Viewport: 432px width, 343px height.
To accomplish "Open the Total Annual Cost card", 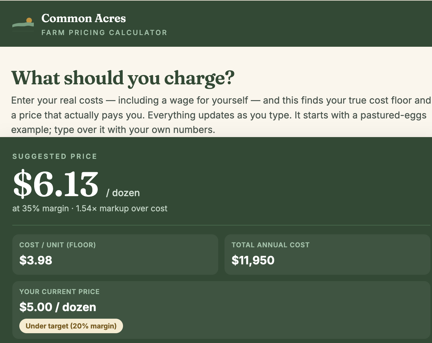I will tap(327, 255).
